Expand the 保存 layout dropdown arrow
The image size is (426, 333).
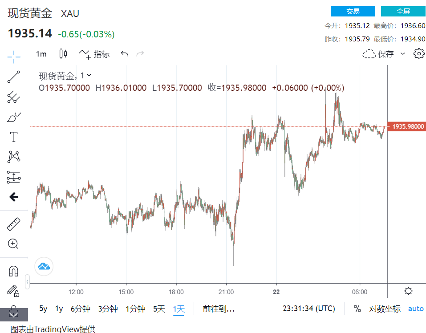(x=403, y=54)
